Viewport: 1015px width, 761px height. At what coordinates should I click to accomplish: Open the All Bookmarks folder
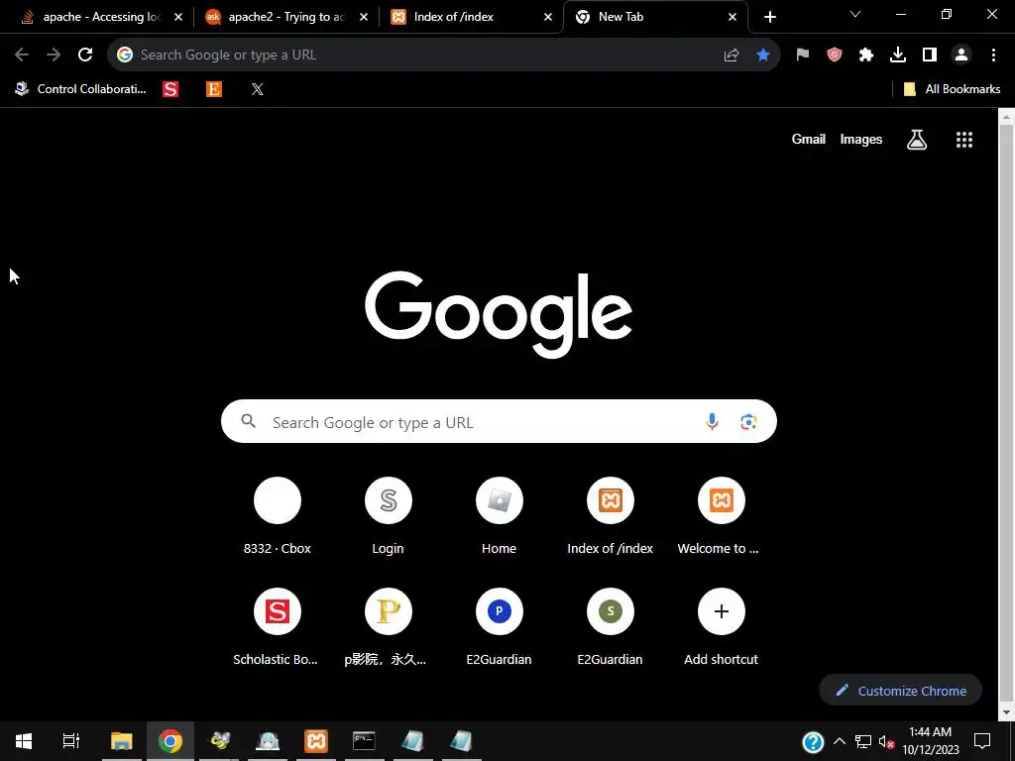(952, 89)
